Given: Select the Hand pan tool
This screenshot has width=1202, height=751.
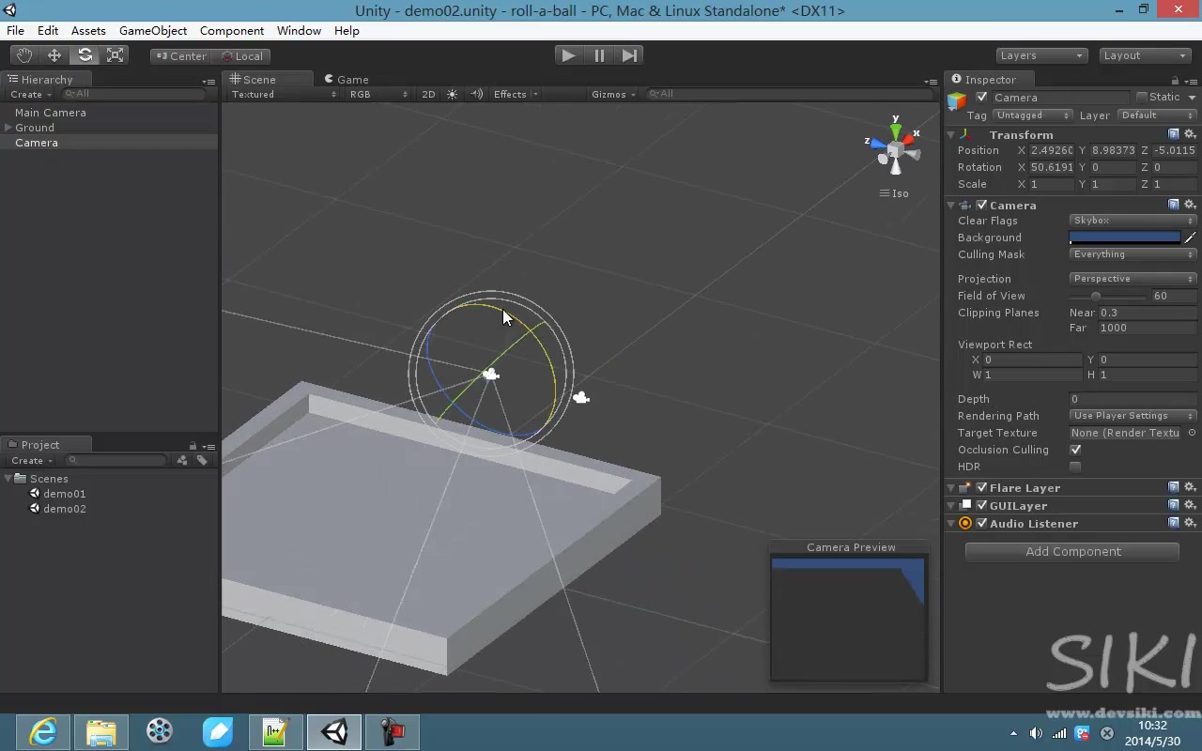Looking at the screenshot, I should click(23, 55).
